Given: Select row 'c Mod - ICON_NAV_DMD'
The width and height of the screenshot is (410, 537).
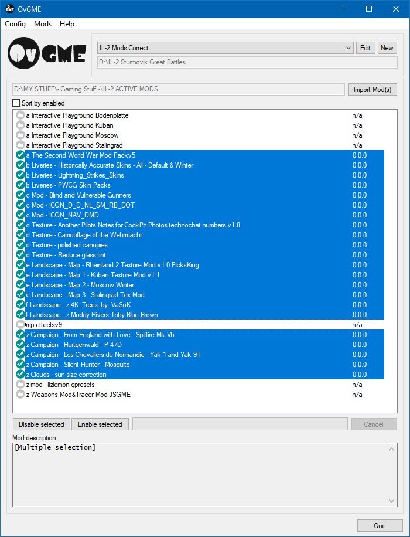Looking at the screenshot, I should (204, 215).
